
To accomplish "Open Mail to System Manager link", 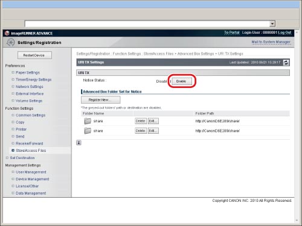I will (271, 42).
